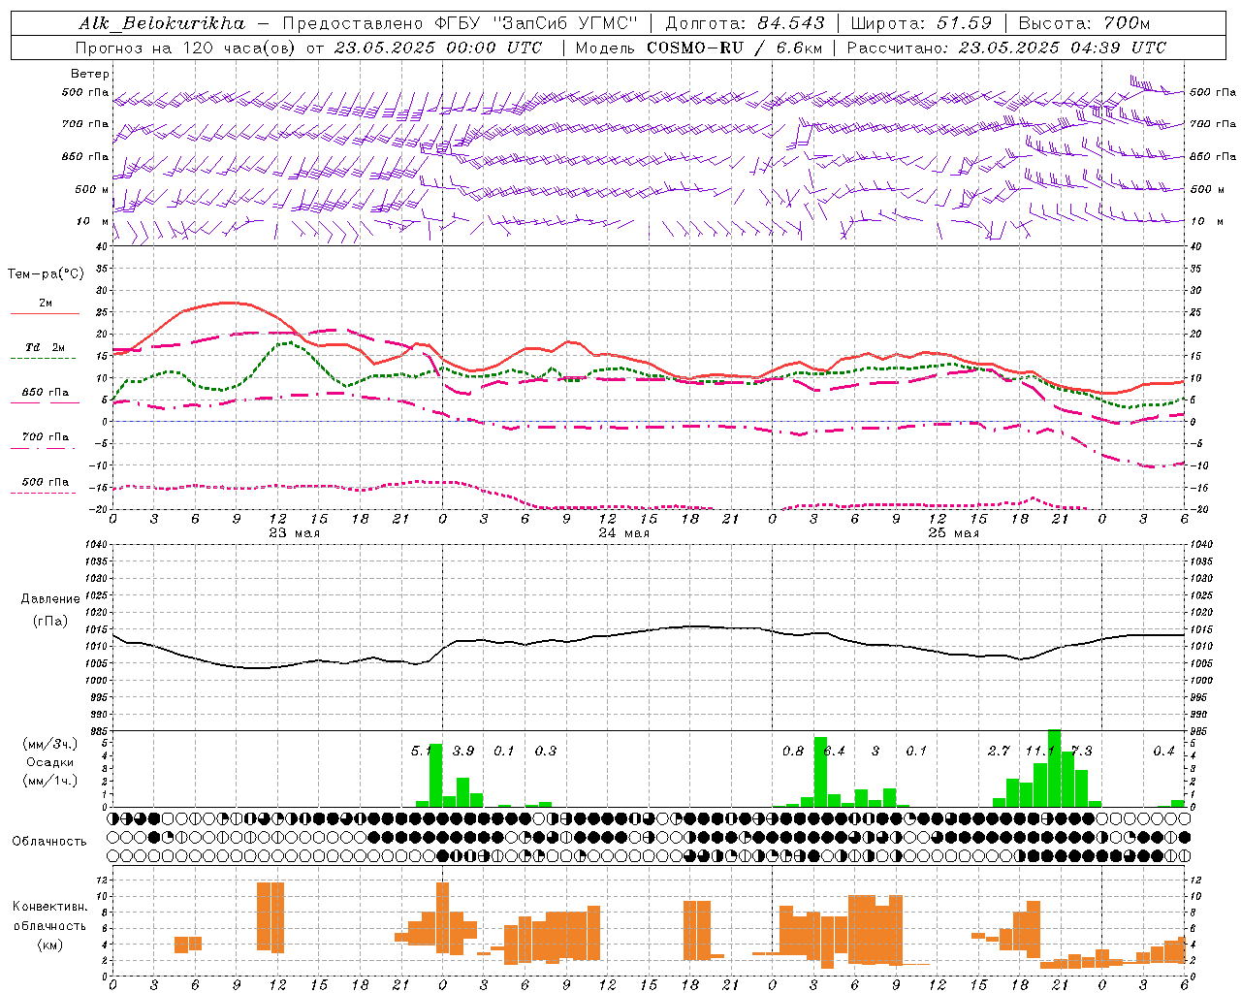Viewport: 1241px width, 993px height.
Task: Click the 0.8 precipitation total
Action: [x=793, y=751]
